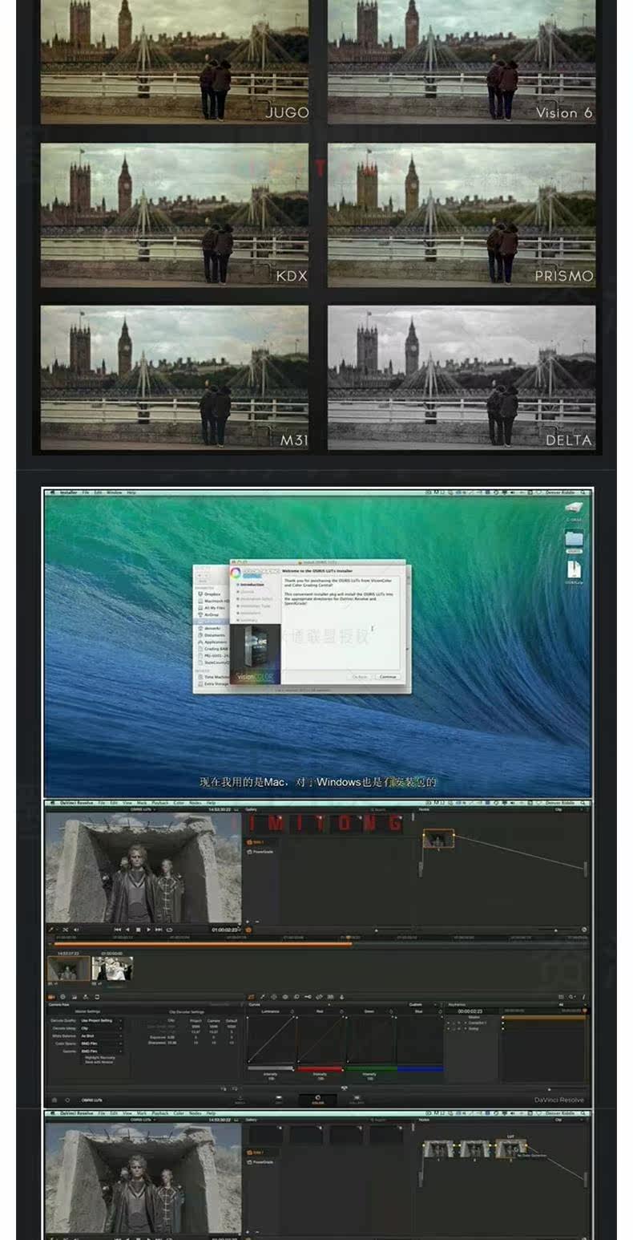Select node 1 thumbnail in middle Resolve node editor
This screenshot has height=1240, width=633.
(438, 839)
